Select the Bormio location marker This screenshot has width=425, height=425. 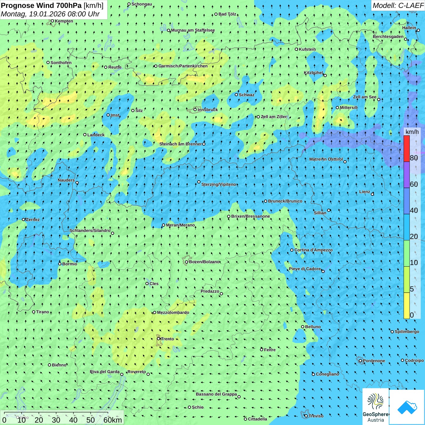tap(60, 264)
